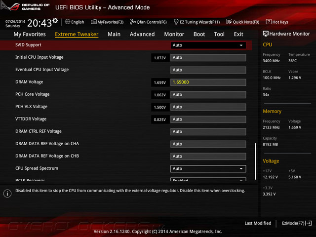The height and width of the screenshot is (237, 316).
Task: Click the SVID Support label
Action: point(28,45)
